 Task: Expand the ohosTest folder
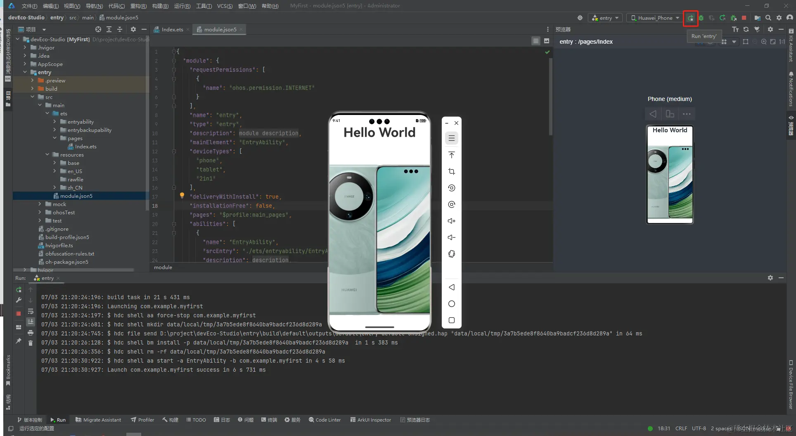point(40,212)
